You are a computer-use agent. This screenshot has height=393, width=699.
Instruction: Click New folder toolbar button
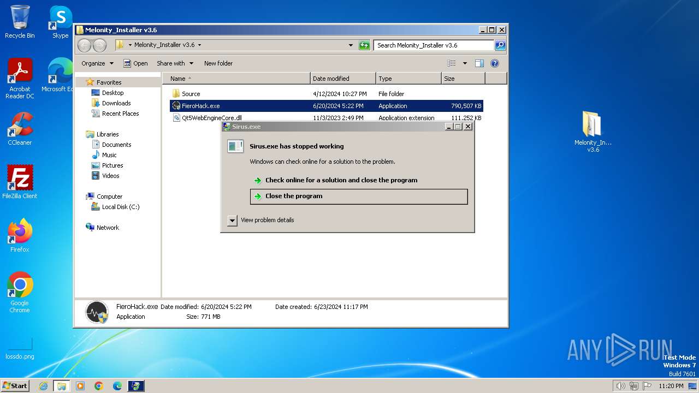click(218, 63)
